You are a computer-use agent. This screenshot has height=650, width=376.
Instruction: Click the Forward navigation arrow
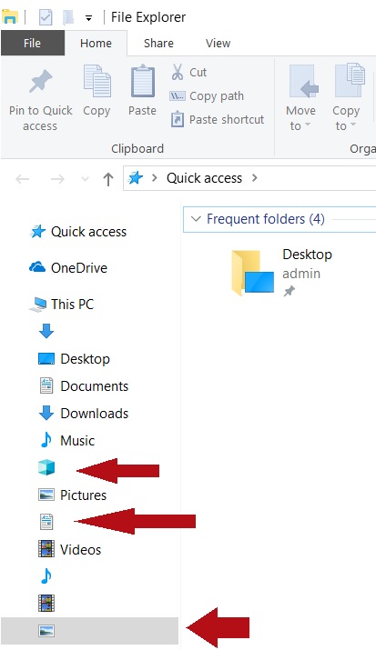57,179
